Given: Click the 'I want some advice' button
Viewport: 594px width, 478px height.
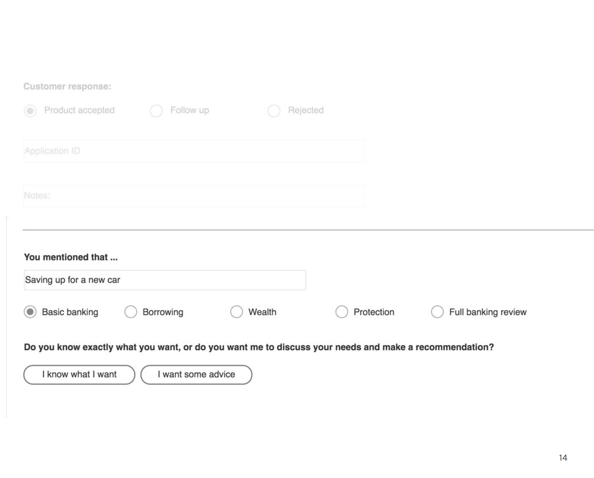Looking at the screenshot, I should [x=196, y=375].
